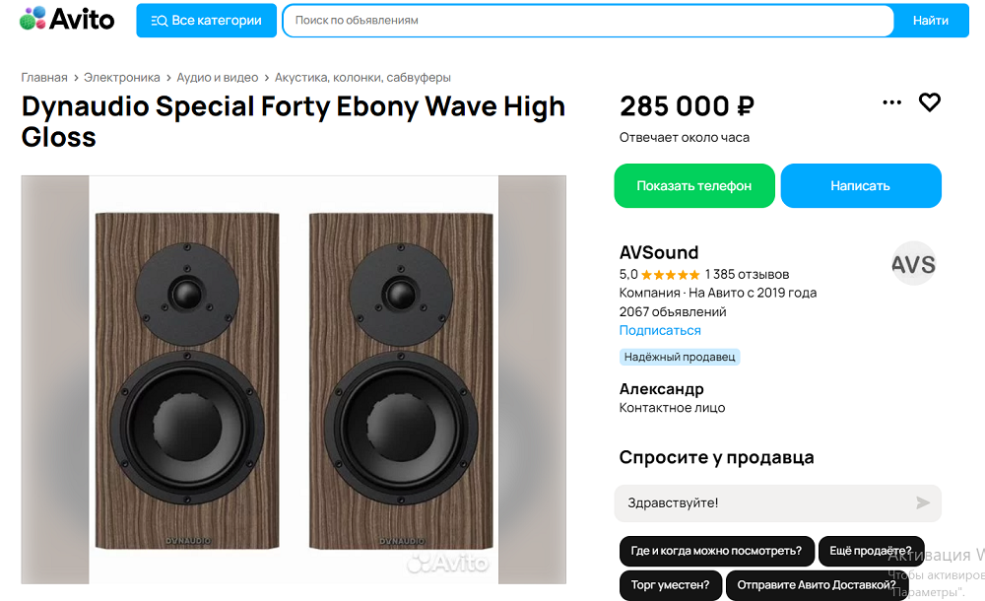Subscribe to seller via Подписаться link
The height and width of the screenshot is (601, 985).
[660, 331]
